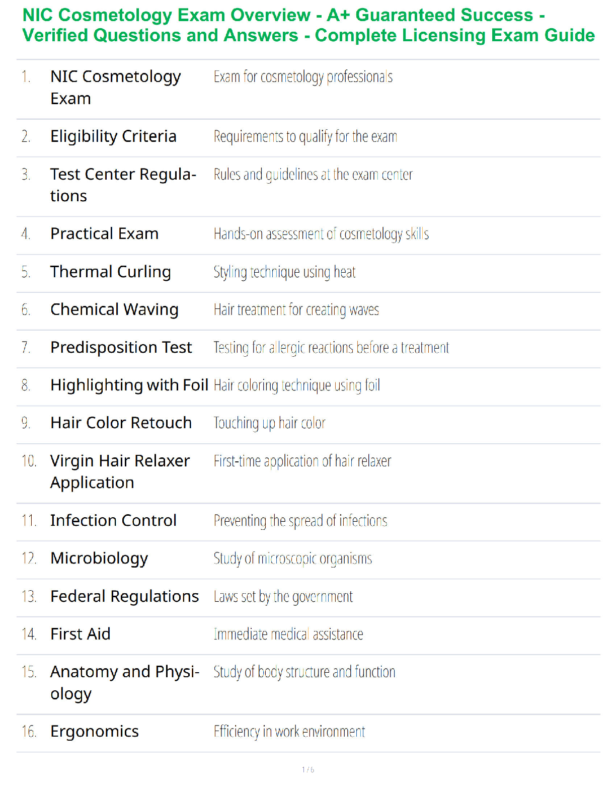Select the "First Aid" term
Screen dimensions: 616x797
[x=80, y=634]
